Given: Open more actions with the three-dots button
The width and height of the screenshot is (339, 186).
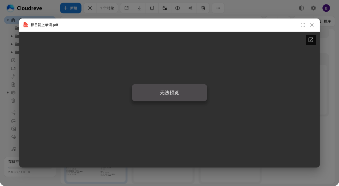Looking at the screenshot, I should click(218, 8).
